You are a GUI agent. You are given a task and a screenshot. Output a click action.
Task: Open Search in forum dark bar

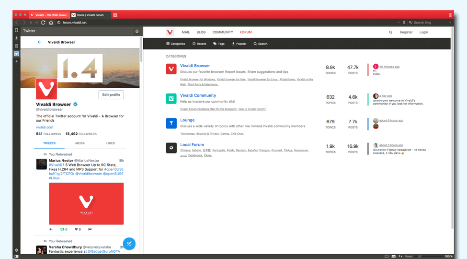tap(261, 44)
